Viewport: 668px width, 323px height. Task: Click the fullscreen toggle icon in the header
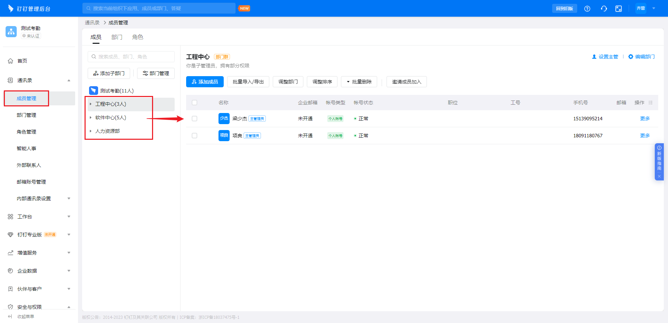pos(619,9)
